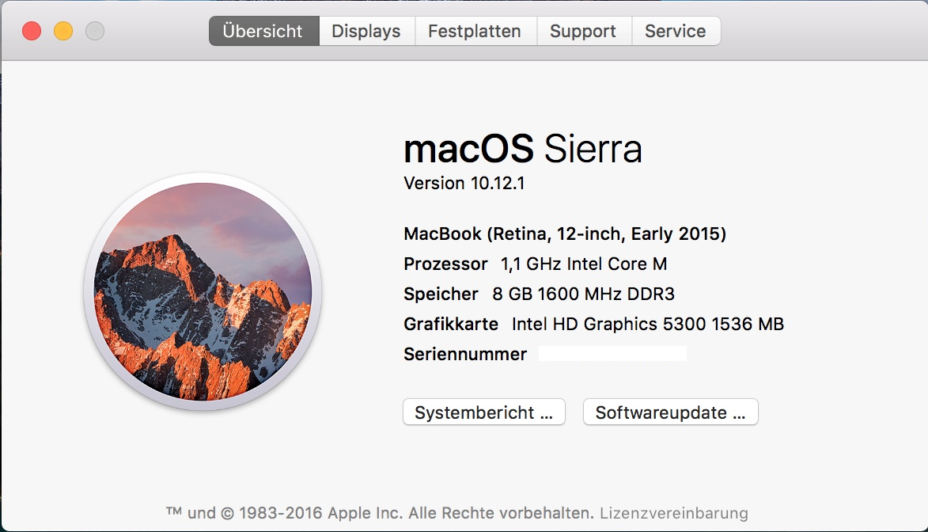This screenshot has width=928, height=532.
Task: Click the blank Seriennummer value field
Action: pyautogui.click(x=612, y=354)
